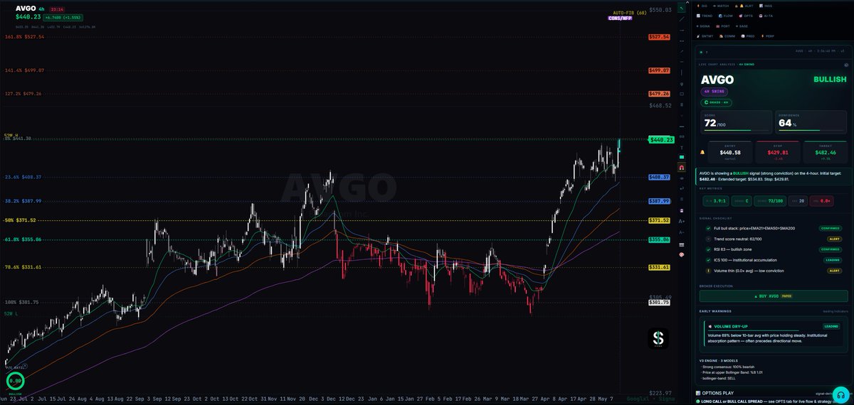Click the alert bell beside Entry card
Screen dimensions: 854x405
[x=702, y=152]
